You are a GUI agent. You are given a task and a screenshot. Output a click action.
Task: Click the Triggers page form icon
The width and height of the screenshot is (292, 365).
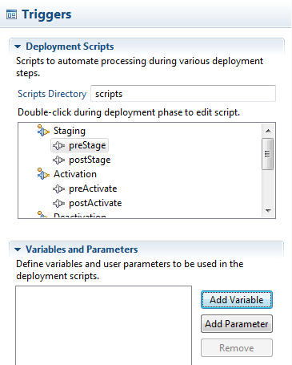11,14
